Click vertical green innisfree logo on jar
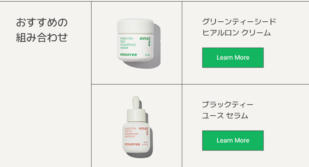This screenshot has height=167, width=309. [x=145, y=41]
